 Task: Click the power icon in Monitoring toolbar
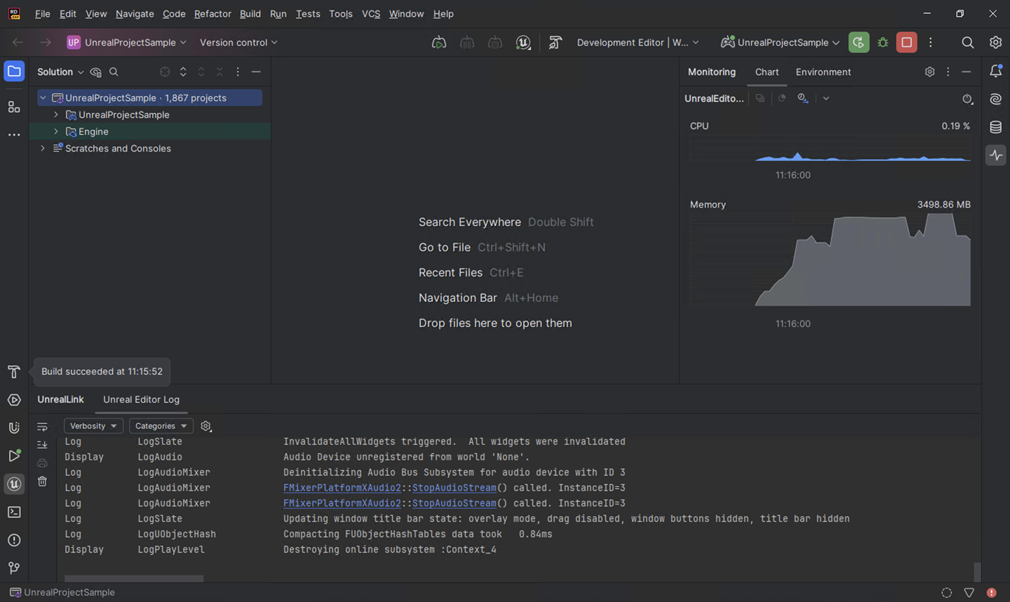tap(967, 99)
